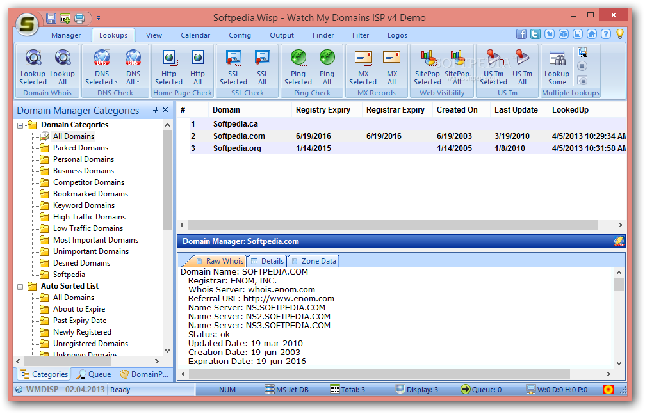Select Newly Registered list
Viewport: 645px width, 414px height.
pos(82,331)
